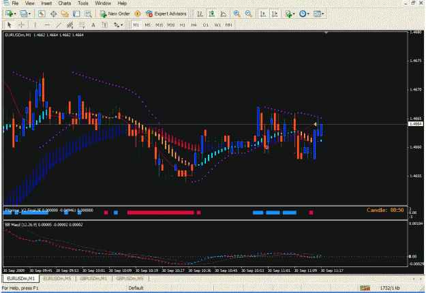The height and width of the screenshot is (293, 426).
Task: Open the Window menu
Action: (103, 3)
